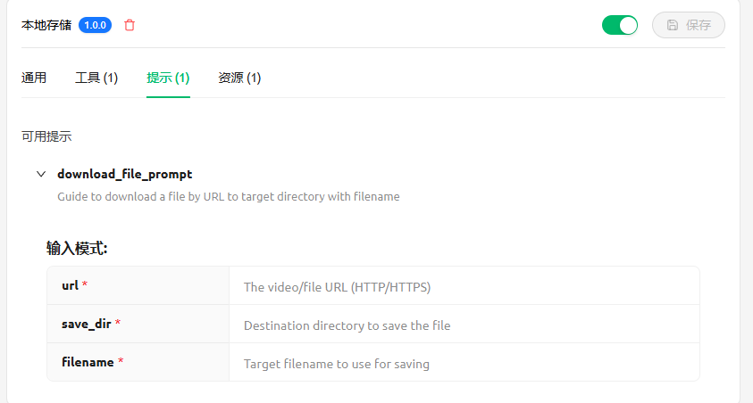
Task: Toggle the green enable switch off
Action: pos(620,25)
